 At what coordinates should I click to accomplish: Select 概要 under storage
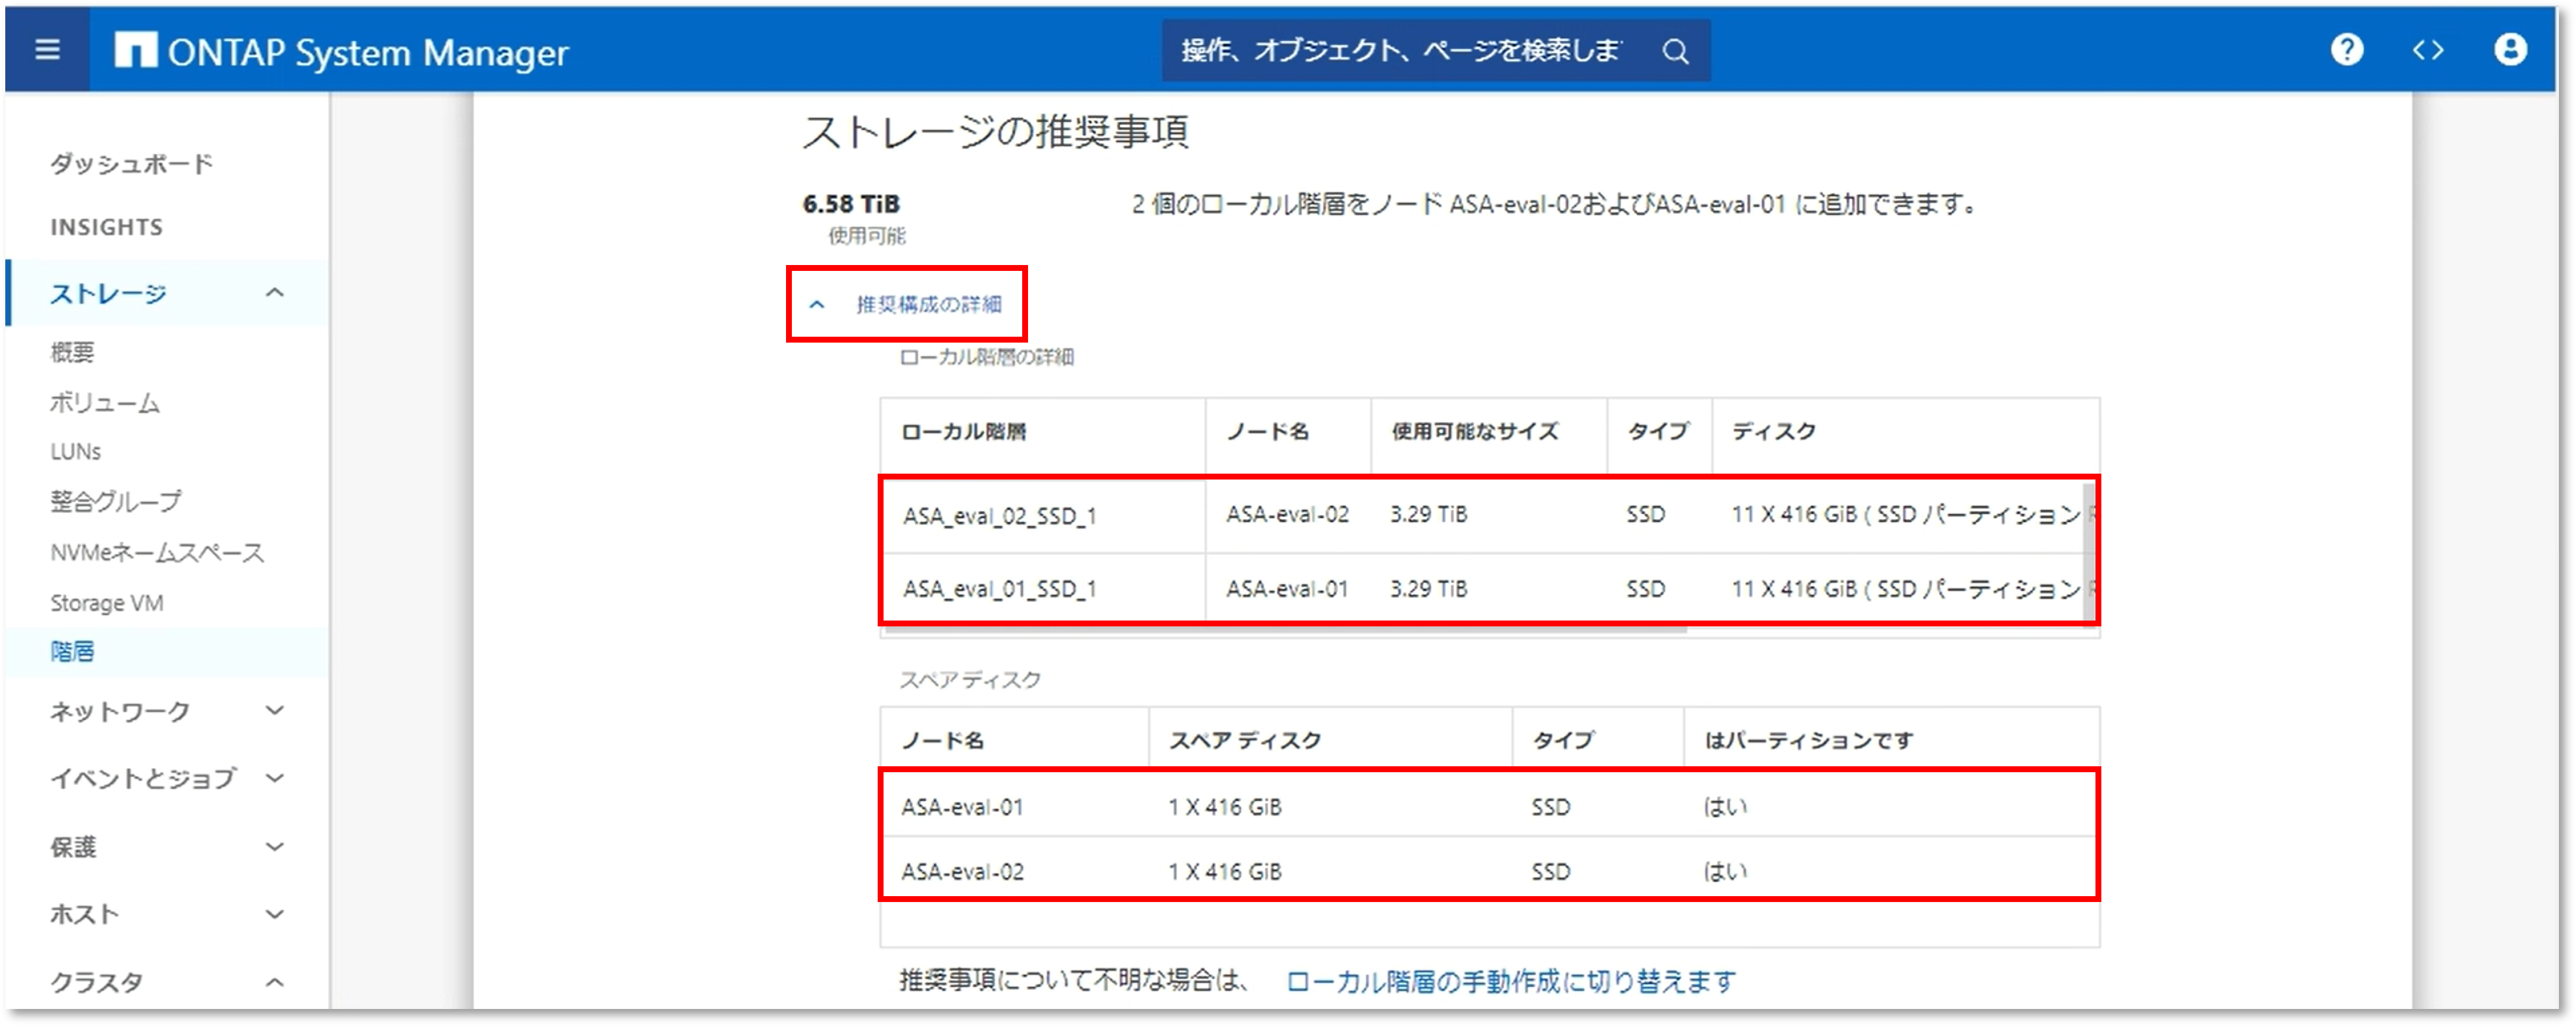click(72, 352)
